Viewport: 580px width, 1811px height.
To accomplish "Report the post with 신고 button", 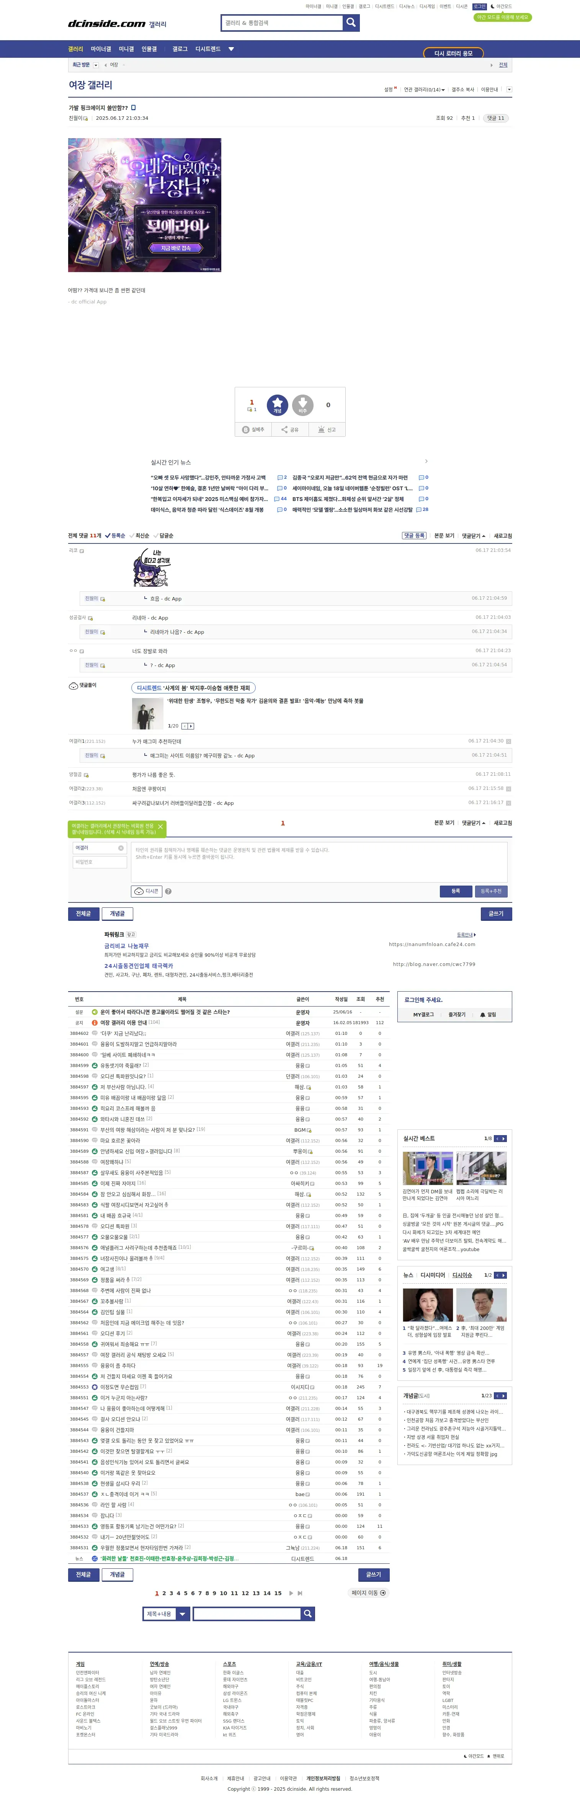I will pos(327,429).
